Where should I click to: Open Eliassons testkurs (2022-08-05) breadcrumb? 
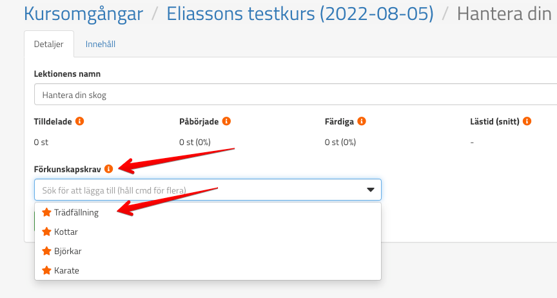300,13
